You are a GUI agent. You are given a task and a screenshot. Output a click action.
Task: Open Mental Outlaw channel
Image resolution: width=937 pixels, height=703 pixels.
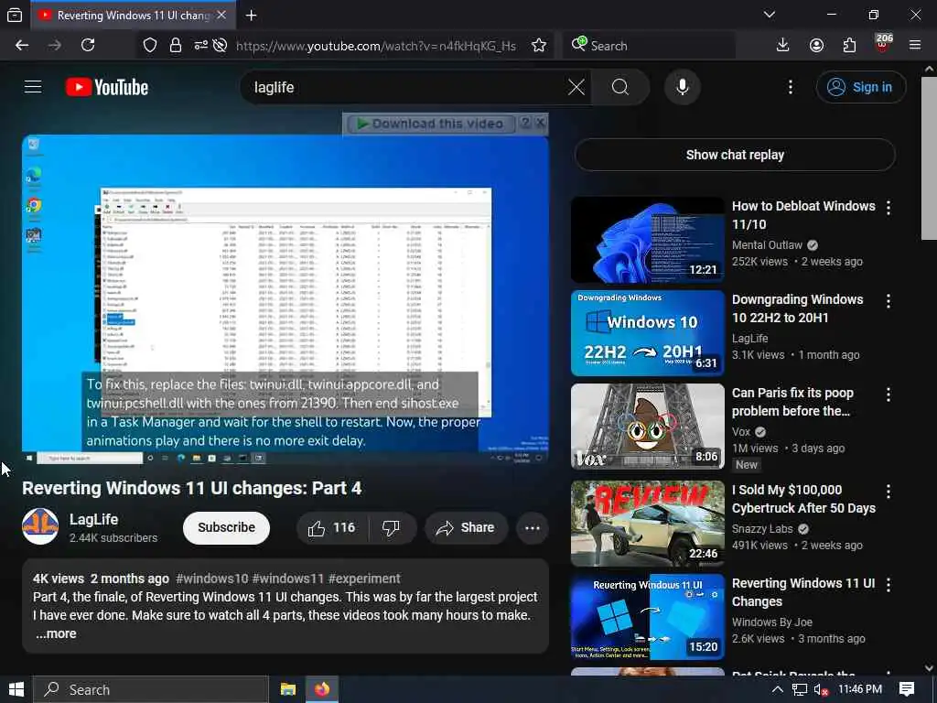(768, 245)
